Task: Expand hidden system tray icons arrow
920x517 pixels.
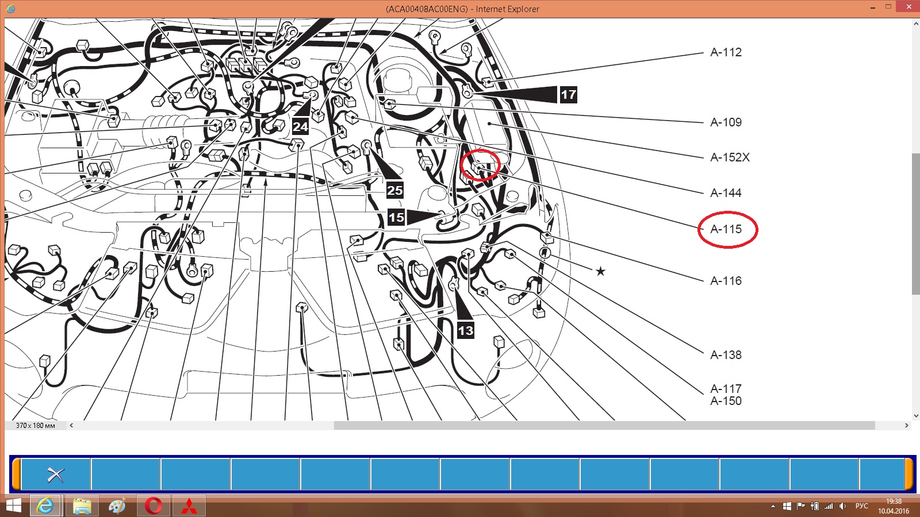Action: 773,506
